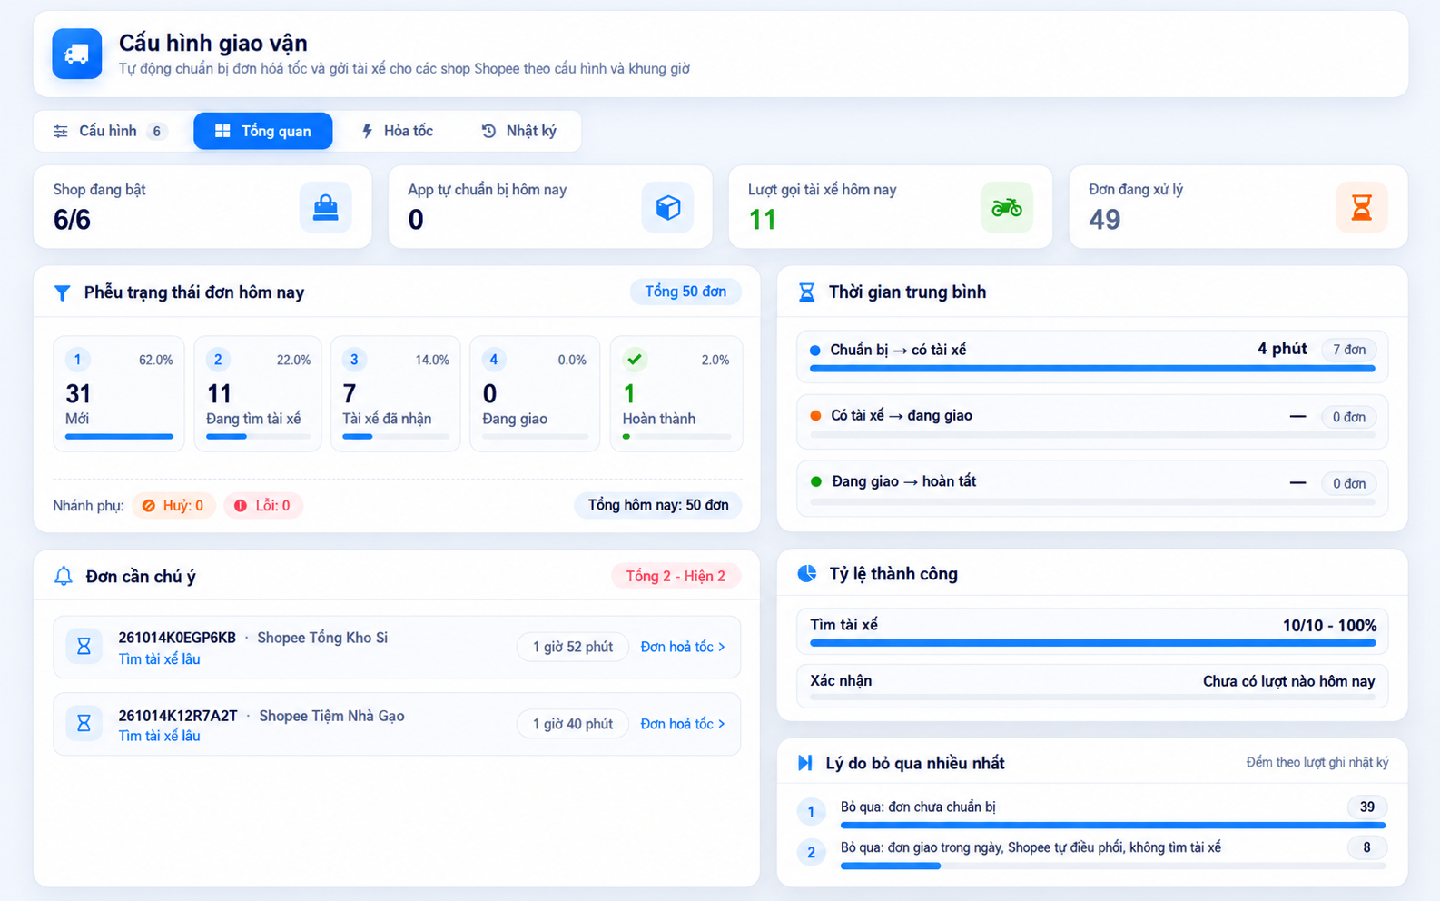Click the 7 đơn count badge
This screenshot has height=901, width=1440.
click(x=1349, y=350)
